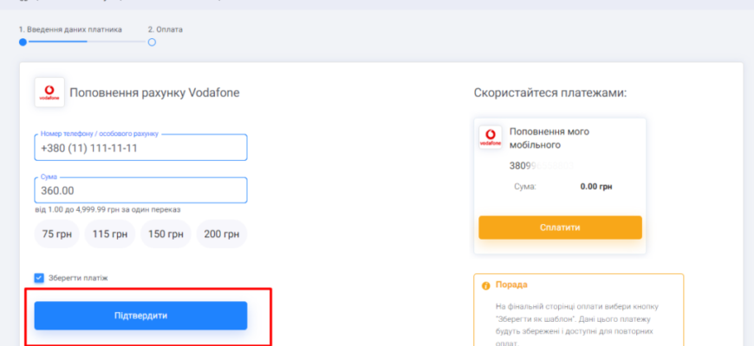Viewport: 754px width, 346px height.
Task: Click the Vodafone logo beside Поповнення рахунку
Action: coord(49,93)
